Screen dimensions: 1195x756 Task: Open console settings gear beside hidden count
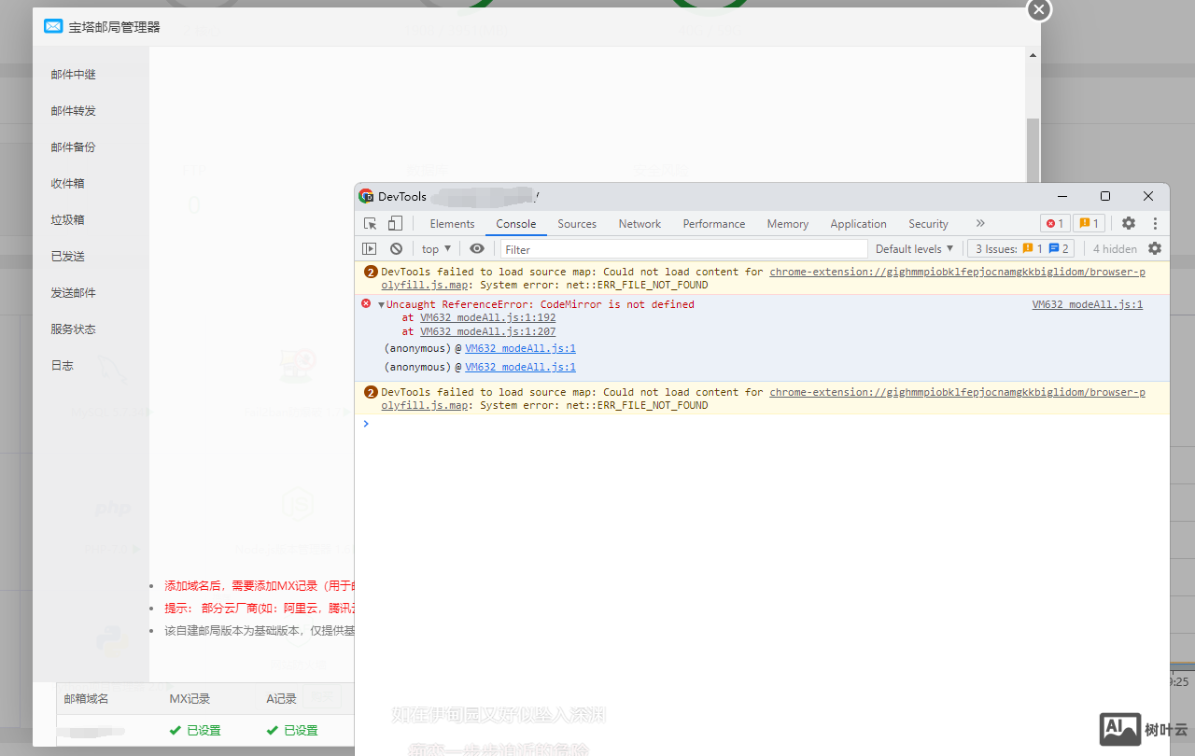click(x=1155, y=249)
